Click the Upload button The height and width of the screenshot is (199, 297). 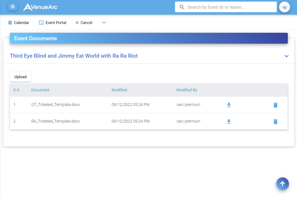coord(20,77)
